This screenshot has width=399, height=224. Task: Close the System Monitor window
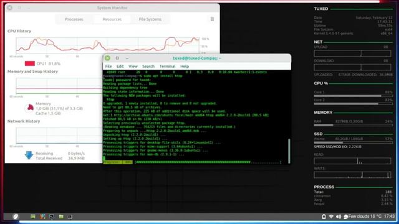coord(10,8)
